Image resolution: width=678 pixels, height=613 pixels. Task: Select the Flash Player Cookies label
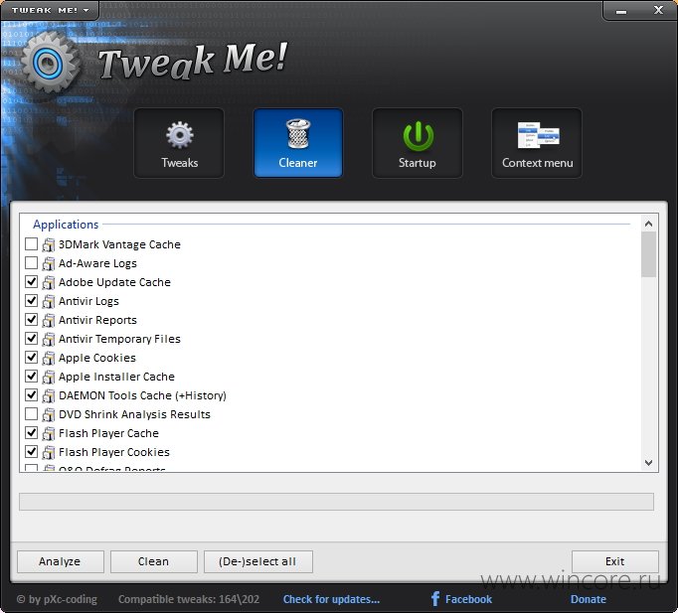tap(114, 452)
